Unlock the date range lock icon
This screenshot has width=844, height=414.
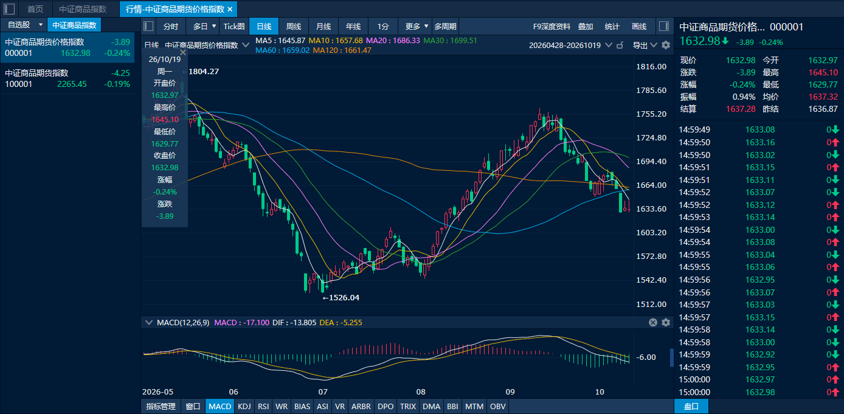pos(620,45)
